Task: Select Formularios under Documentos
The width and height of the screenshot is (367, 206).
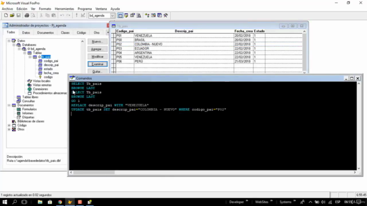Action: [x=29, y=109]
